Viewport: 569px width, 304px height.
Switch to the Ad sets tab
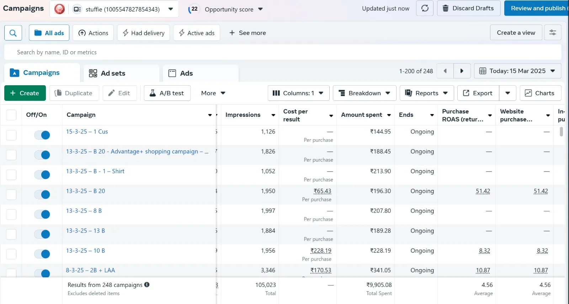click(121, 73)
